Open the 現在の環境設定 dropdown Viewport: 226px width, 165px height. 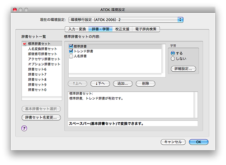pos(126,20)
